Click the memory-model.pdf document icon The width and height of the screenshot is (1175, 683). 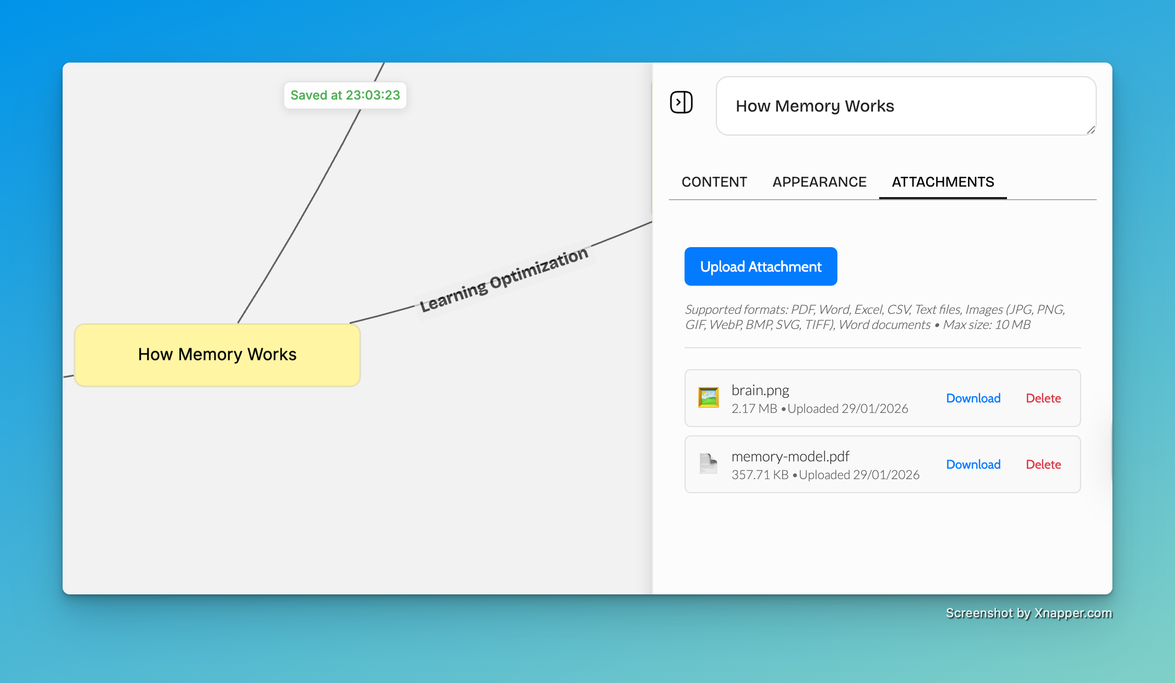[x=708, y=464]
